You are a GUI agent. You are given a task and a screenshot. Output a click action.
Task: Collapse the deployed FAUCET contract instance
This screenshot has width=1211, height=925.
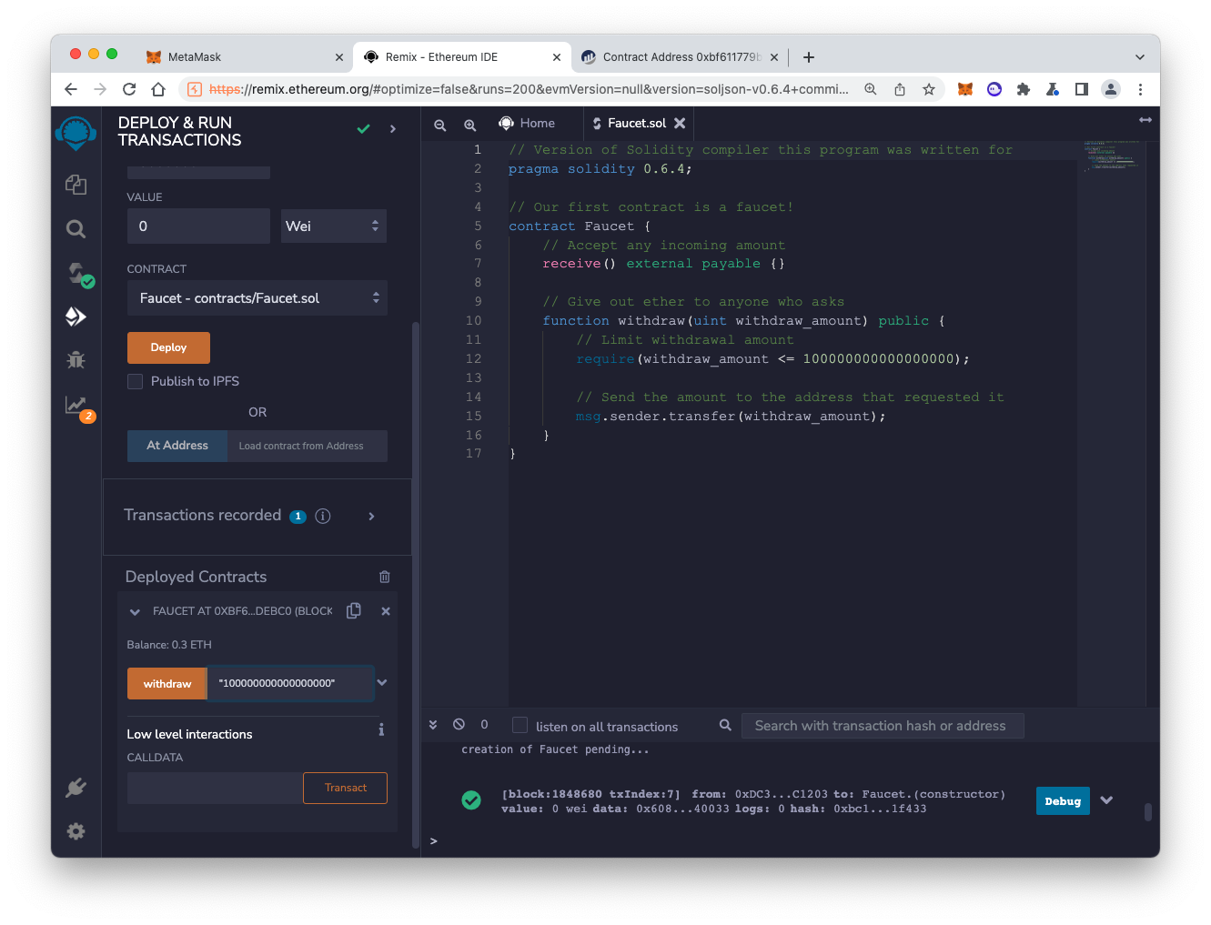[135, 612]
